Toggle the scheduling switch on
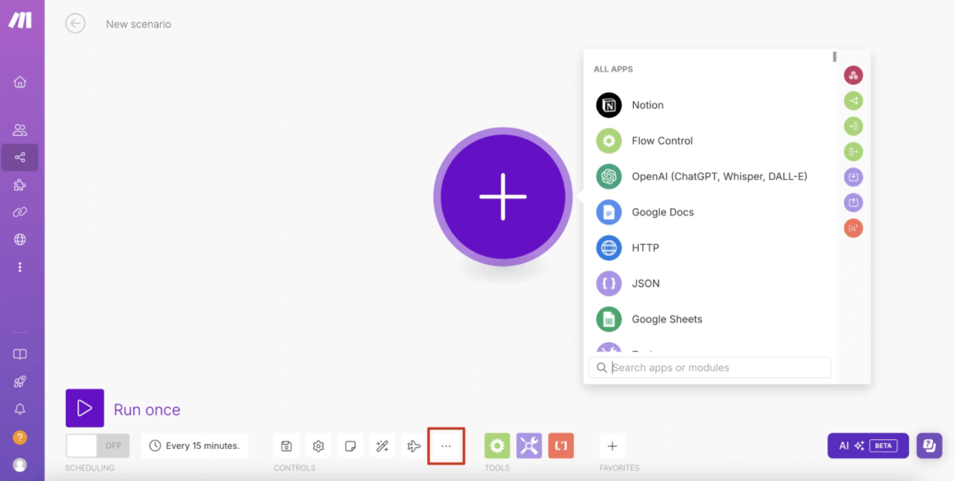The height and width of the screenshot is (481, 955). (x=97, y=446)
